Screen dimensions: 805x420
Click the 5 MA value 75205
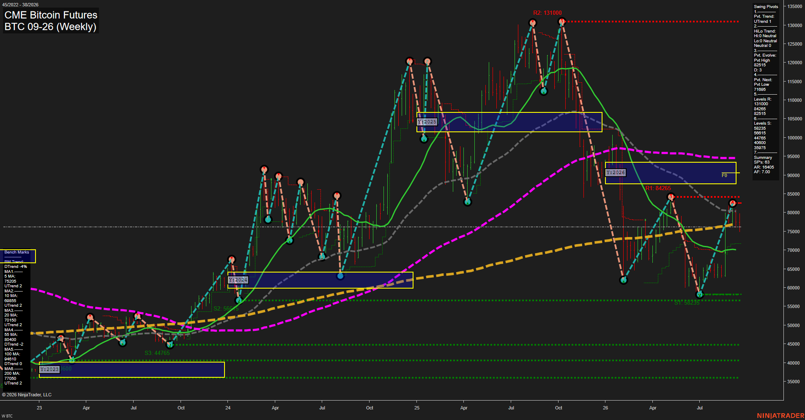click(10, 281)
